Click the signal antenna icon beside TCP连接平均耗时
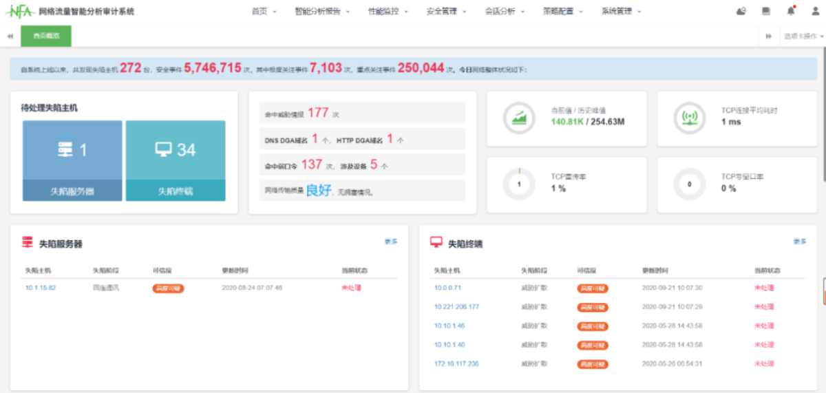Image resolution: width=826 pixels, height=393 pixels. (x=689, y=118)
